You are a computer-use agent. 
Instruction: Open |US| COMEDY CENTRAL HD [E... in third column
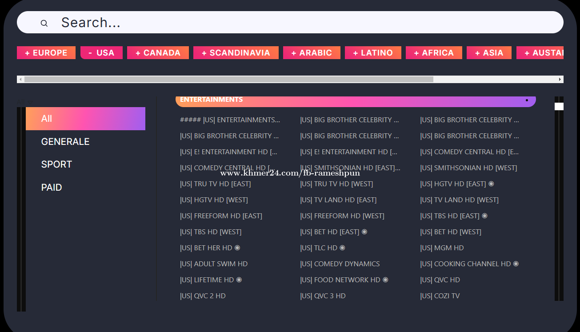[469, 152]
